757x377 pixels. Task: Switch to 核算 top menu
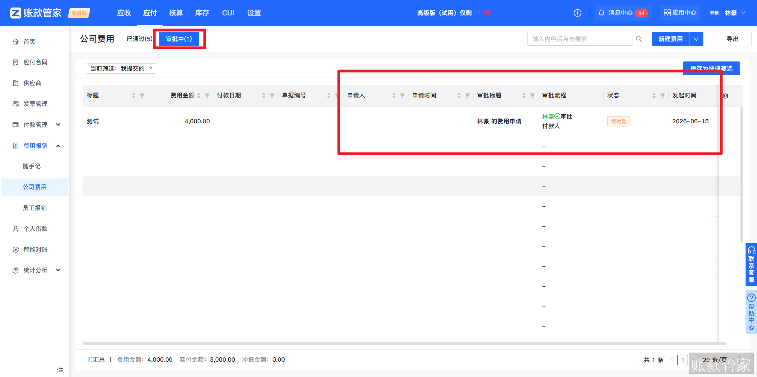pos(176,13)
